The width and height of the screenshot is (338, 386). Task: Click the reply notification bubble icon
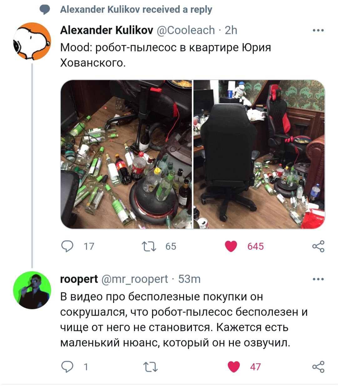[x=45, y=9]
